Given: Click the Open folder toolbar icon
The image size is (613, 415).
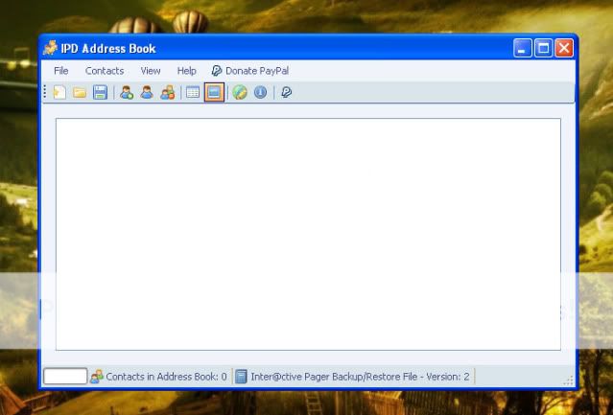Looking at the screenshot, I should (80, 93).
